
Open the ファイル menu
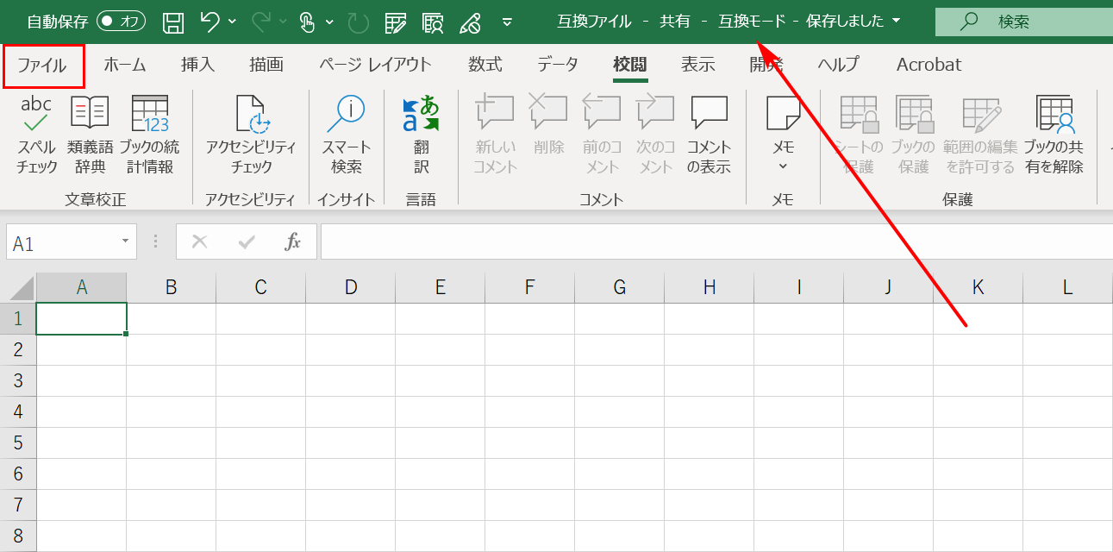pos(43,64)
